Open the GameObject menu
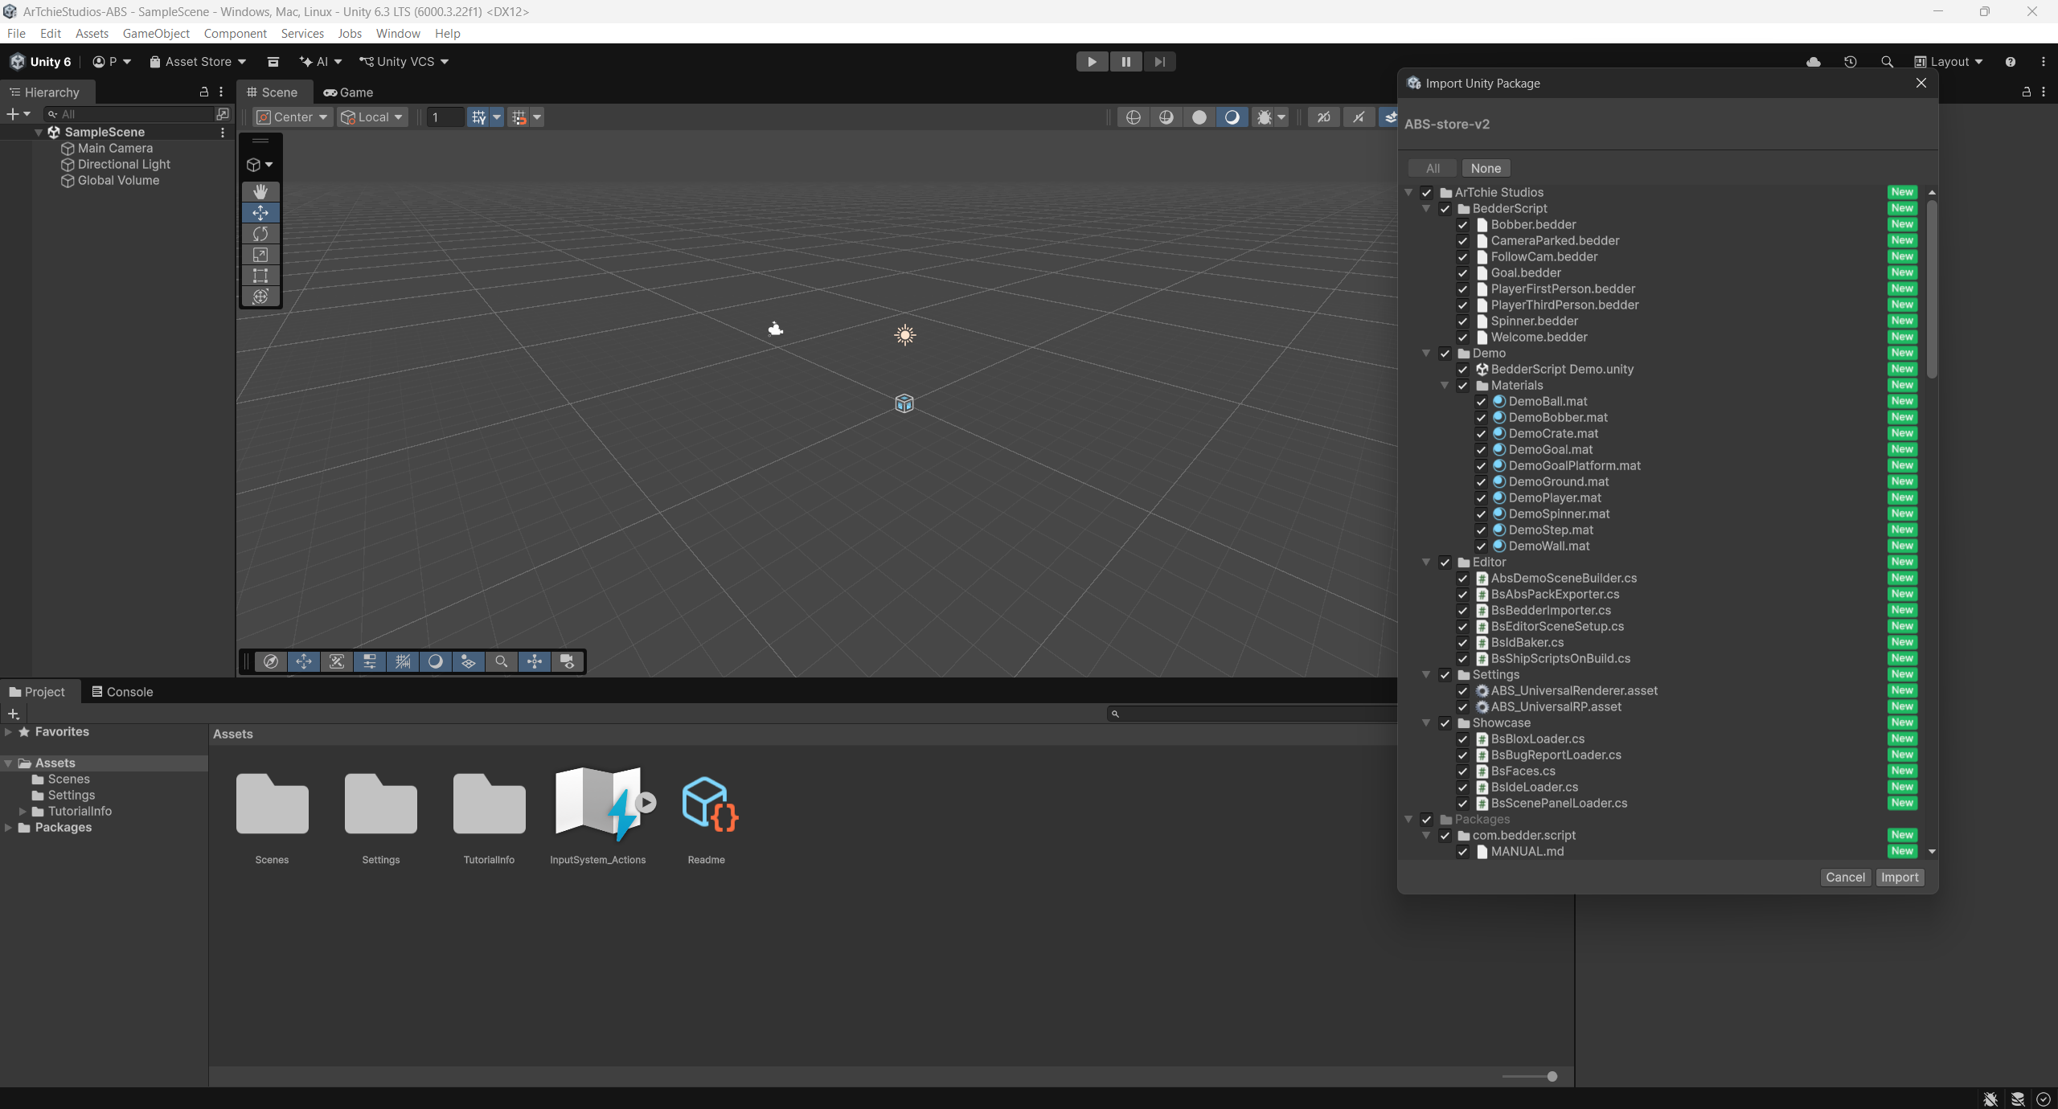The height and width of the screenshot is (1109, 2058). (156, 34)
